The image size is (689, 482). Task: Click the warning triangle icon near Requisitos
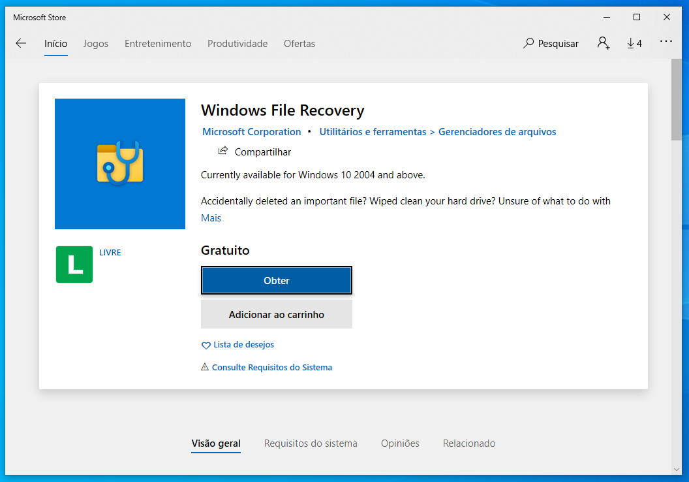click(205, 367)
